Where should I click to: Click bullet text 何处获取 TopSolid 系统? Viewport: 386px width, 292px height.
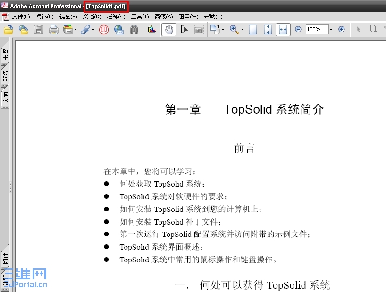click(x=162, y=184)
